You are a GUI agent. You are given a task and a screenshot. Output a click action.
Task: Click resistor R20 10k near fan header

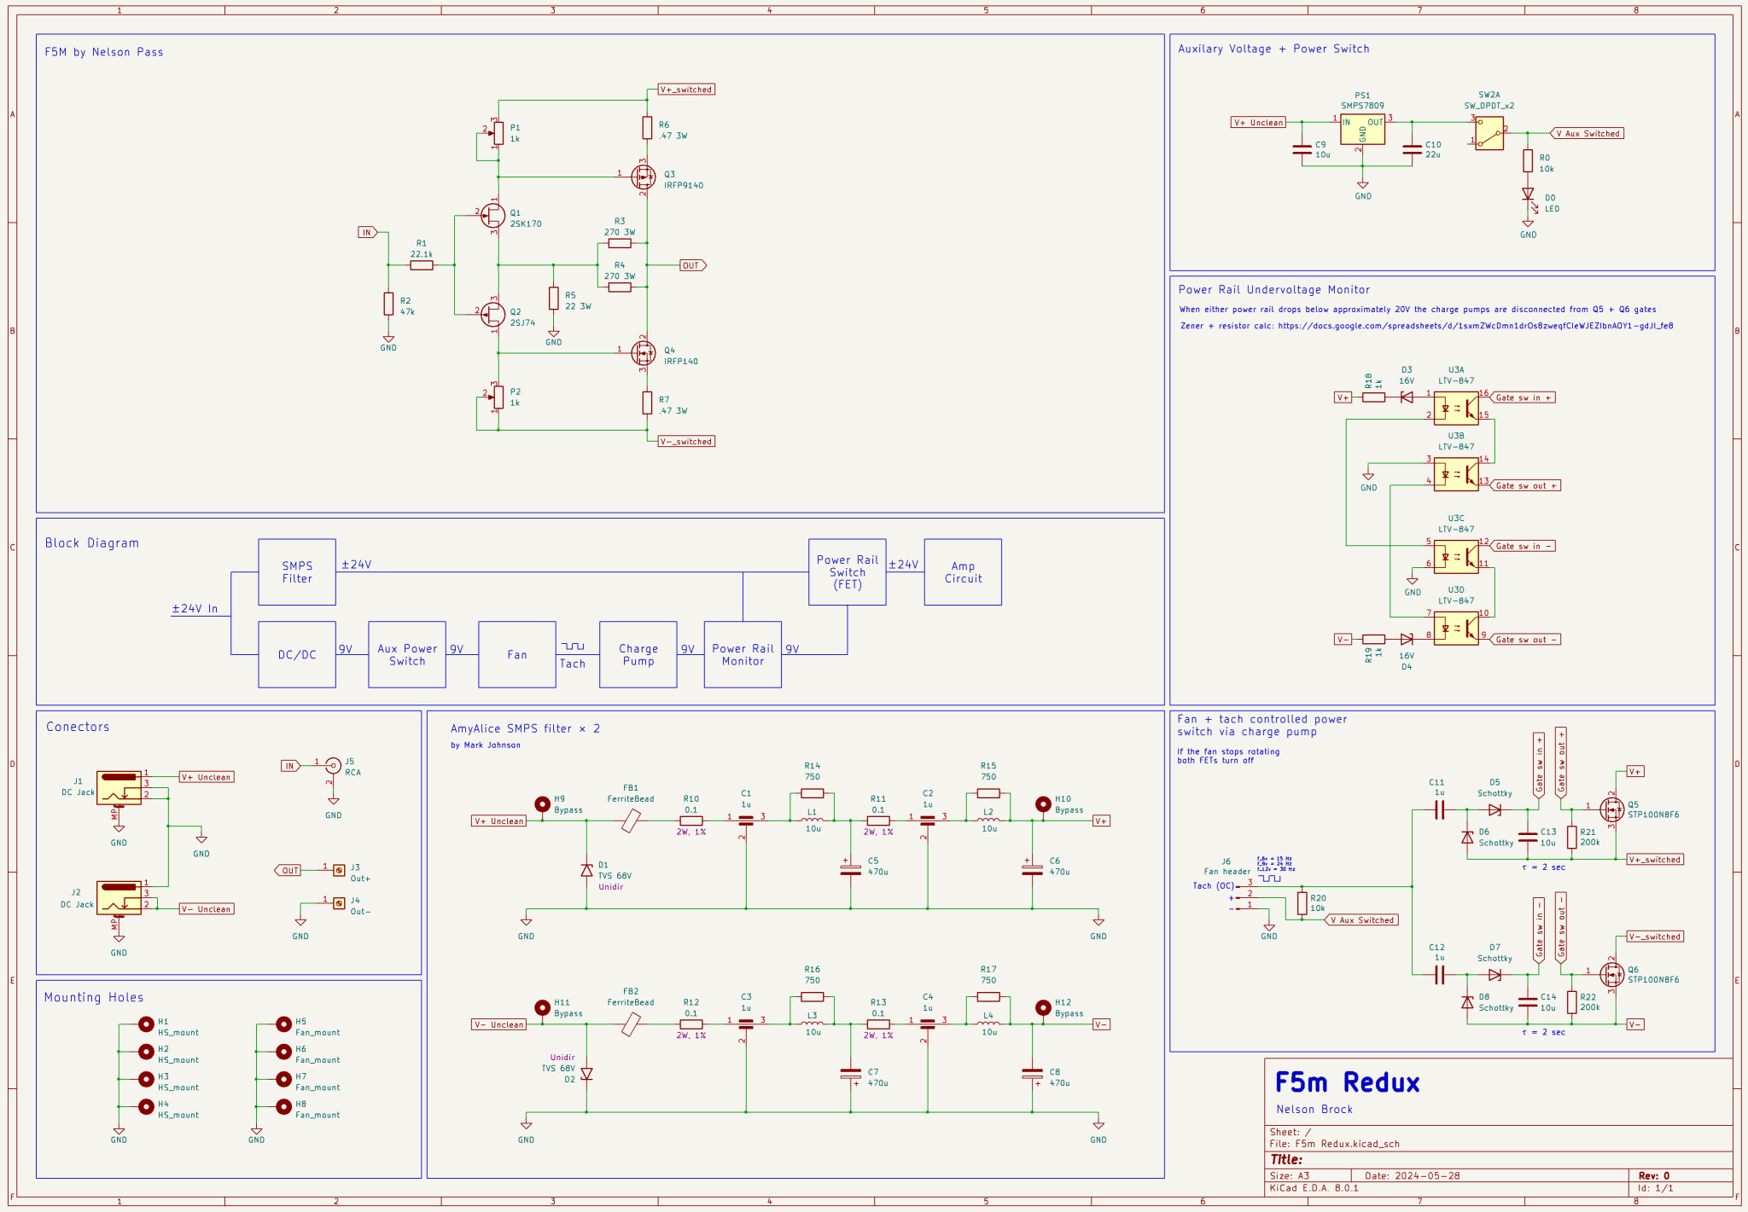click(1302, 903)
